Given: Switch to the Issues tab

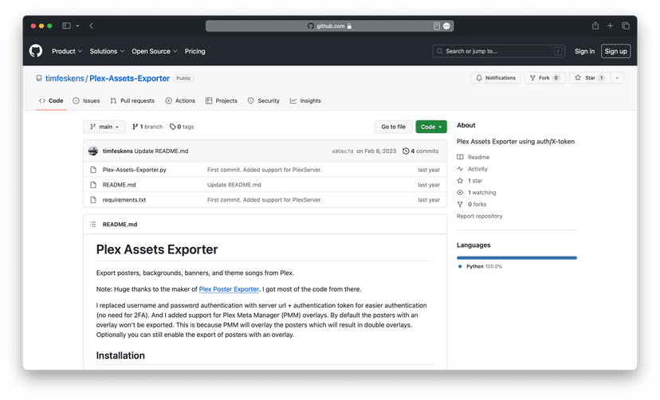Looking at the screenshot, I should pyautogui.click(x=86, y=100).
